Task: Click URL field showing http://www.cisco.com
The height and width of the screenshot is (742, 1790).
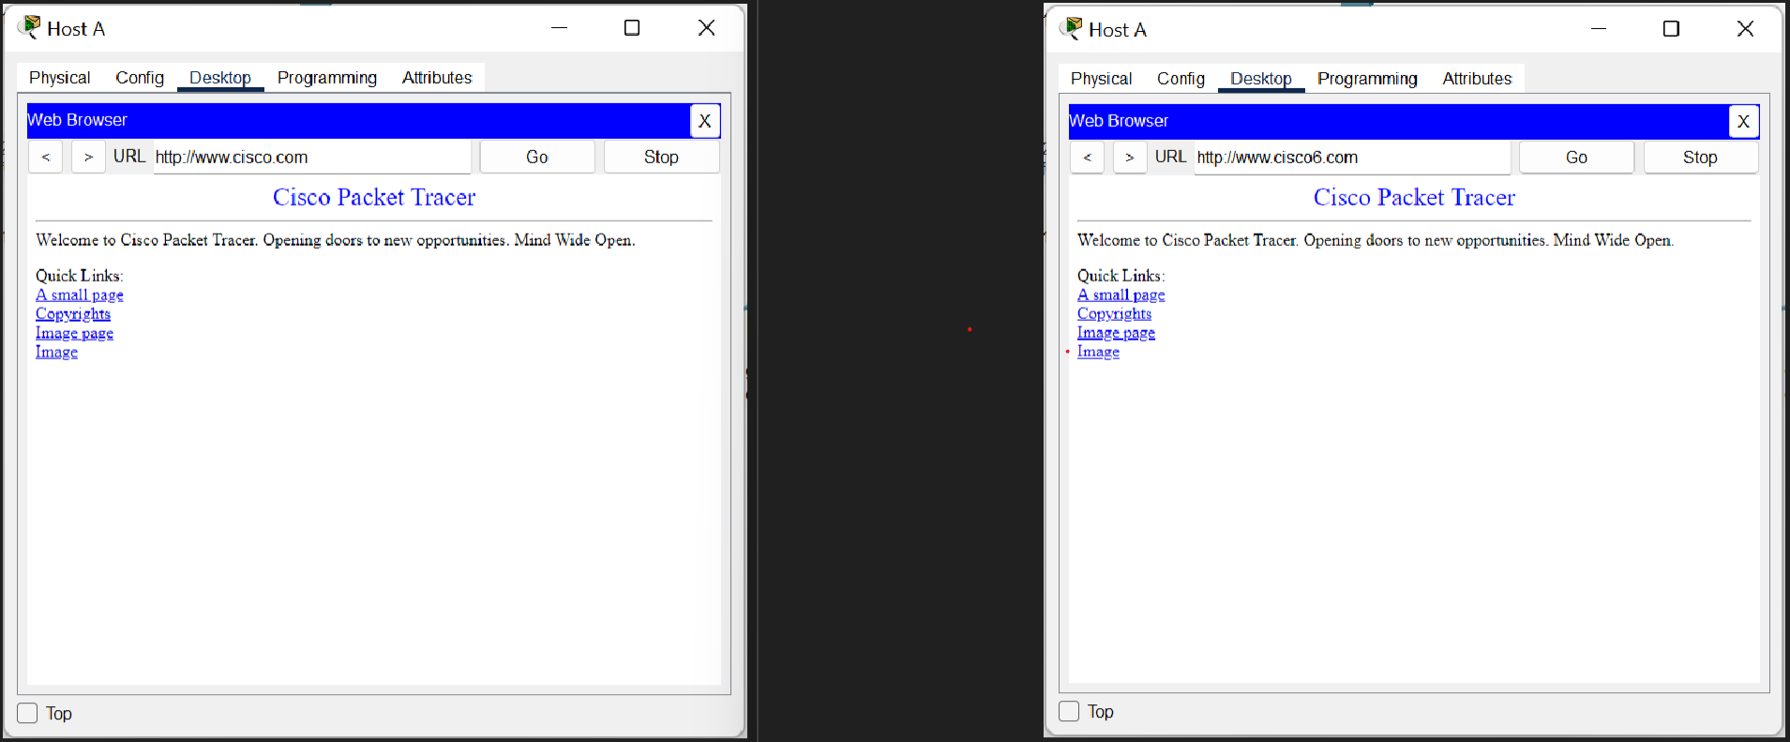Action: click(312, 157)
